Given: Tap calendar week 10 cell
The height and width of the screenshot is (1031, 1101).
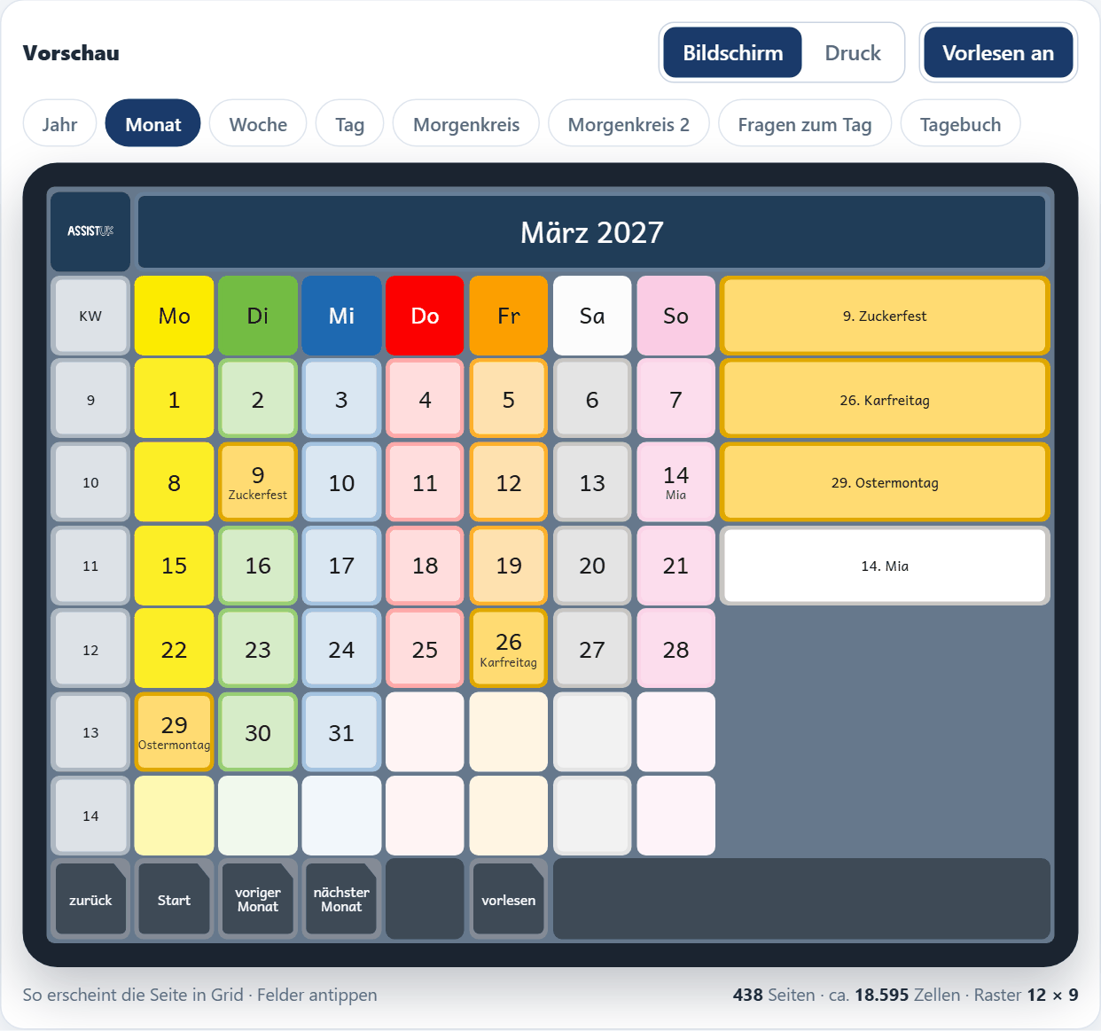Looking at the screenshot, I should click(x=90, y=482).
